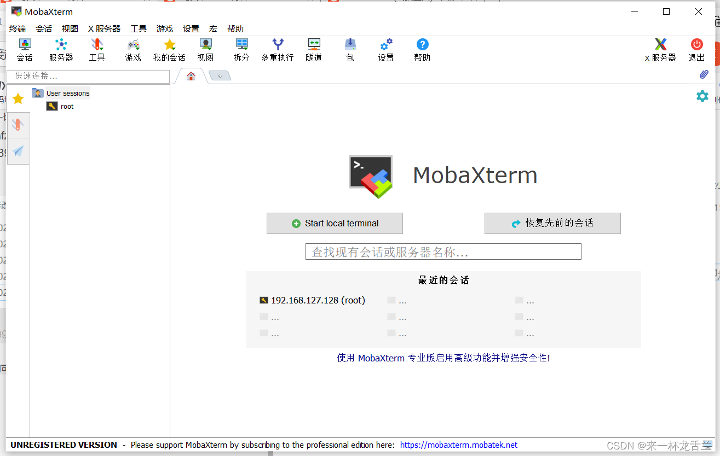
Task: Open the 视图 menu in menu bar
Action: (x=70, y=29)
